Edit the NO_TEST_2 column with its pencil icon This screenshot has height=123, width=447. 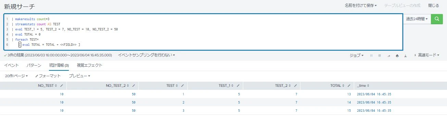point(134,86)
